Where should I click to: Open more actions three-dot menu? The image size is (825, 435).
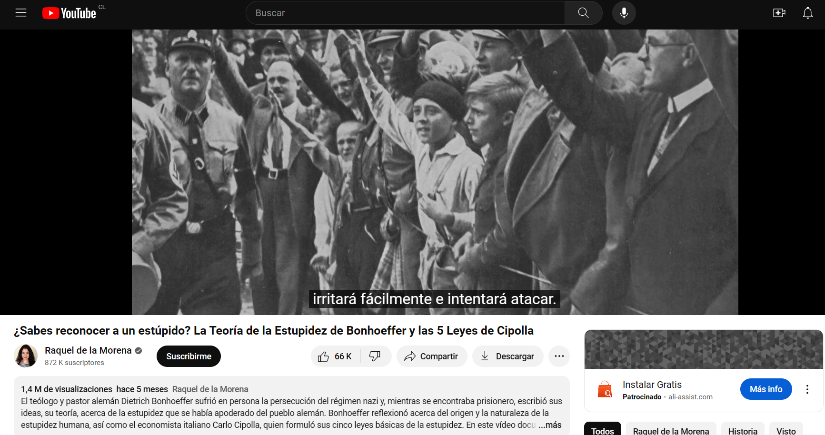point(559,356)
